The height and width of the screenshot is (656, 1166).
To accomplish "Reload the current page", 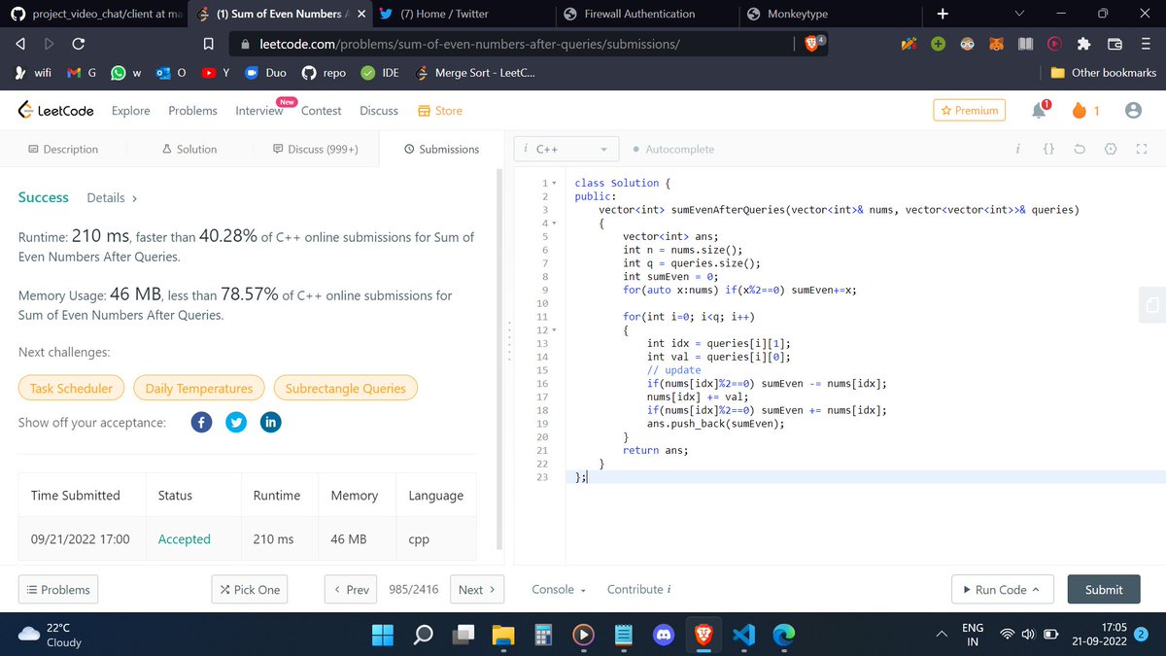I will coord(79,45).
